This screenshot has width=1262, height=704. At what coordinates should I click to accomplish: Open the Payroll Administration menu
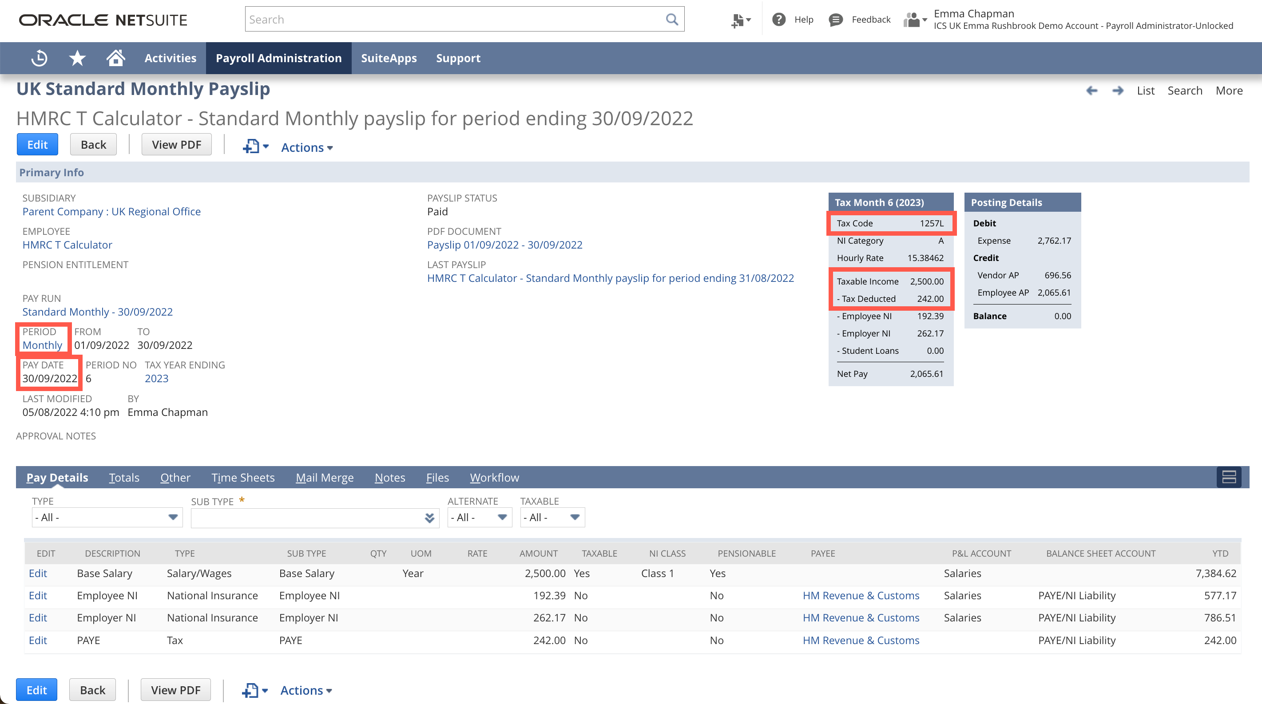(x=278, y=58)
